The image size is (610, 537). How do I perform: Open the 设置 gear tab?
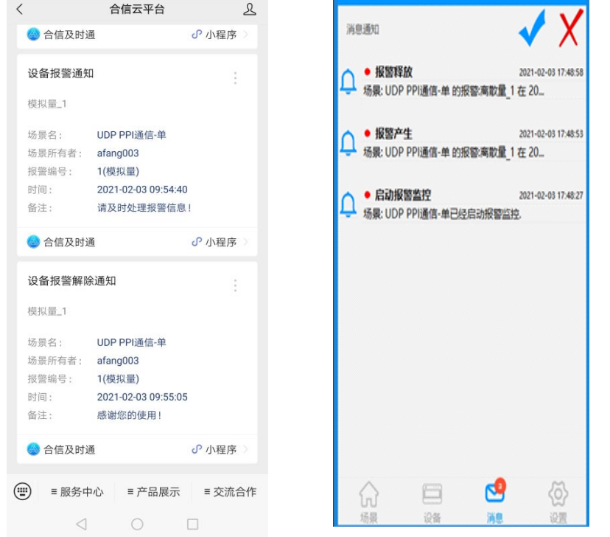point(558,502)
